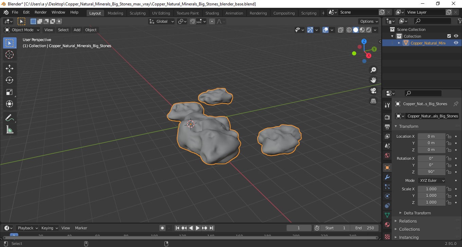Expand the Copper_Natural_Minerals outliner item

pyautogui.click(x=399, y=43)
